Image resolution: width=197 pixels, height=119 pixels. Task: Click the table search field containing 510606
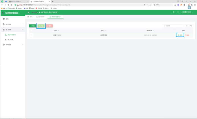(x=174, y=26)
